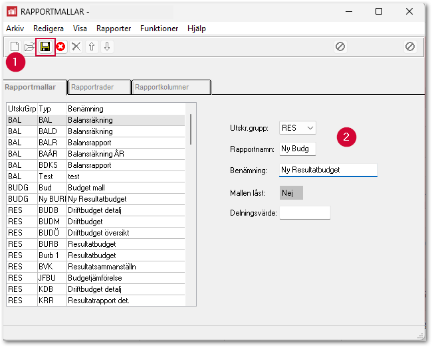Select the KRR Resultatrapport det. row
The height and width of the screenshot is (347, 432).
pos(96,301)
